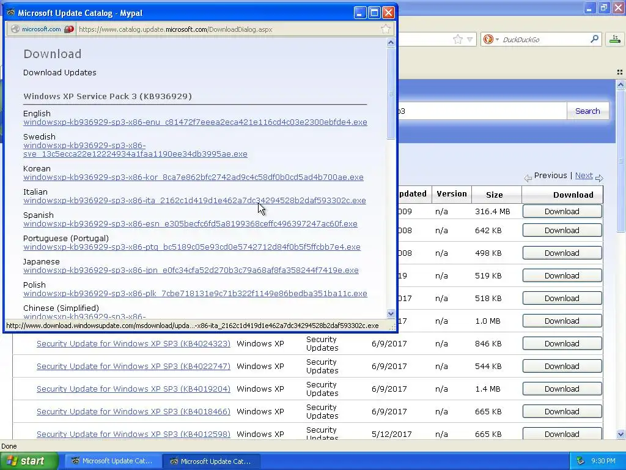This screenshot has width=626, height=470.
Task: Click the Search button on the catalog page
Action: point(587,111)
